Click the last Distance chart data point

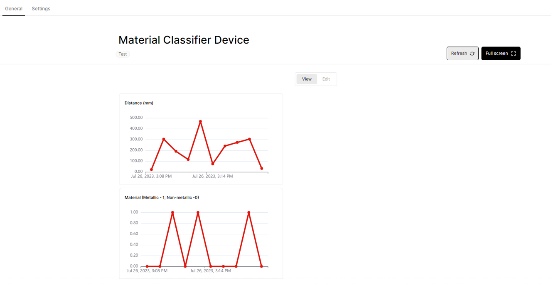[x=262, y=169]
